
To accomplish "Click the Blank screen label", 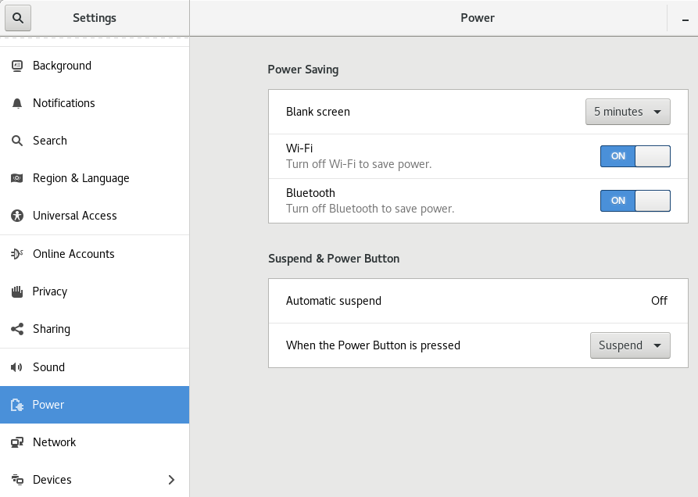I will (318, 112).
